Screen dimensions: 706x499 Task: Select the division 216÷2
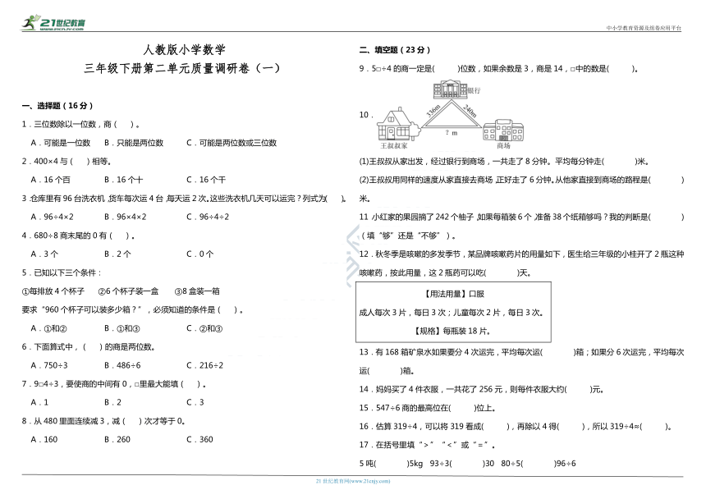205,365
